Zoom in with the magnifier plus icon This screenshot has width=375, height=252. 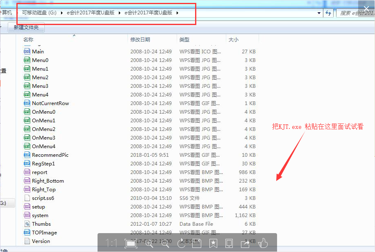click(149, 243)
